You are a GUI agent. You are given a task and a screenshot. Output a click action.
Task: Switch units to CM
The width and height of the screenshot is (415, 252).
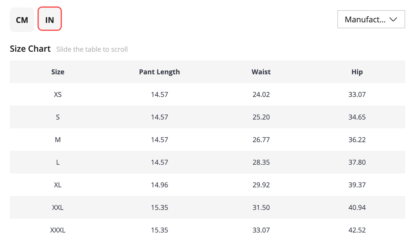tap(22, 20)
